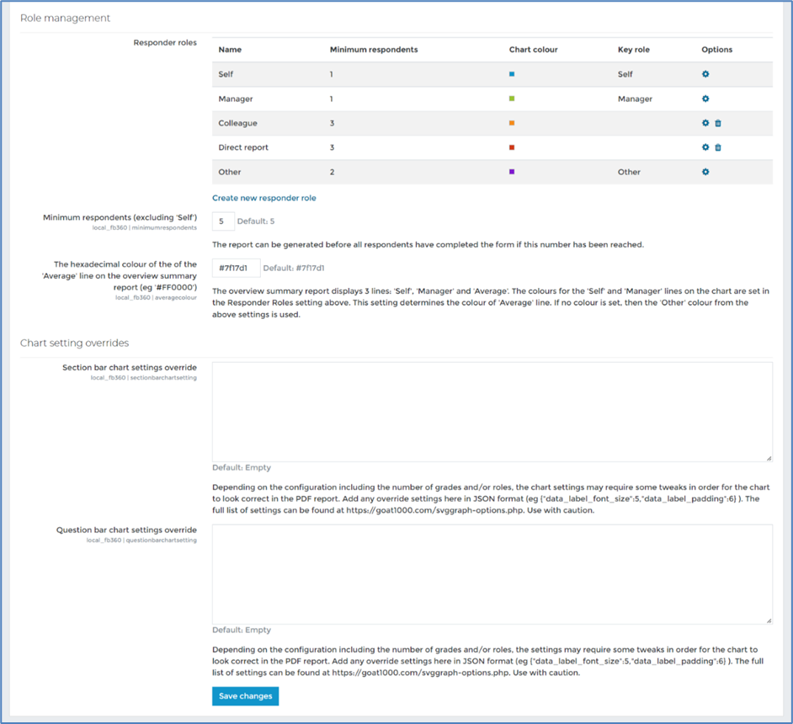Click the Save changes button

pos(245,696)
